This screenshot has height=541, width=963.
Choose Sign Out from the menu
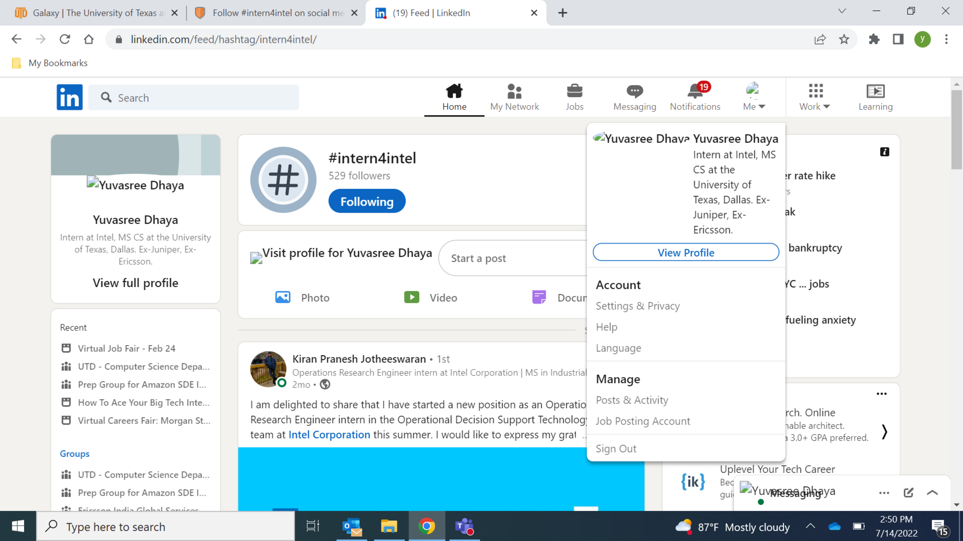pos(616,448)
